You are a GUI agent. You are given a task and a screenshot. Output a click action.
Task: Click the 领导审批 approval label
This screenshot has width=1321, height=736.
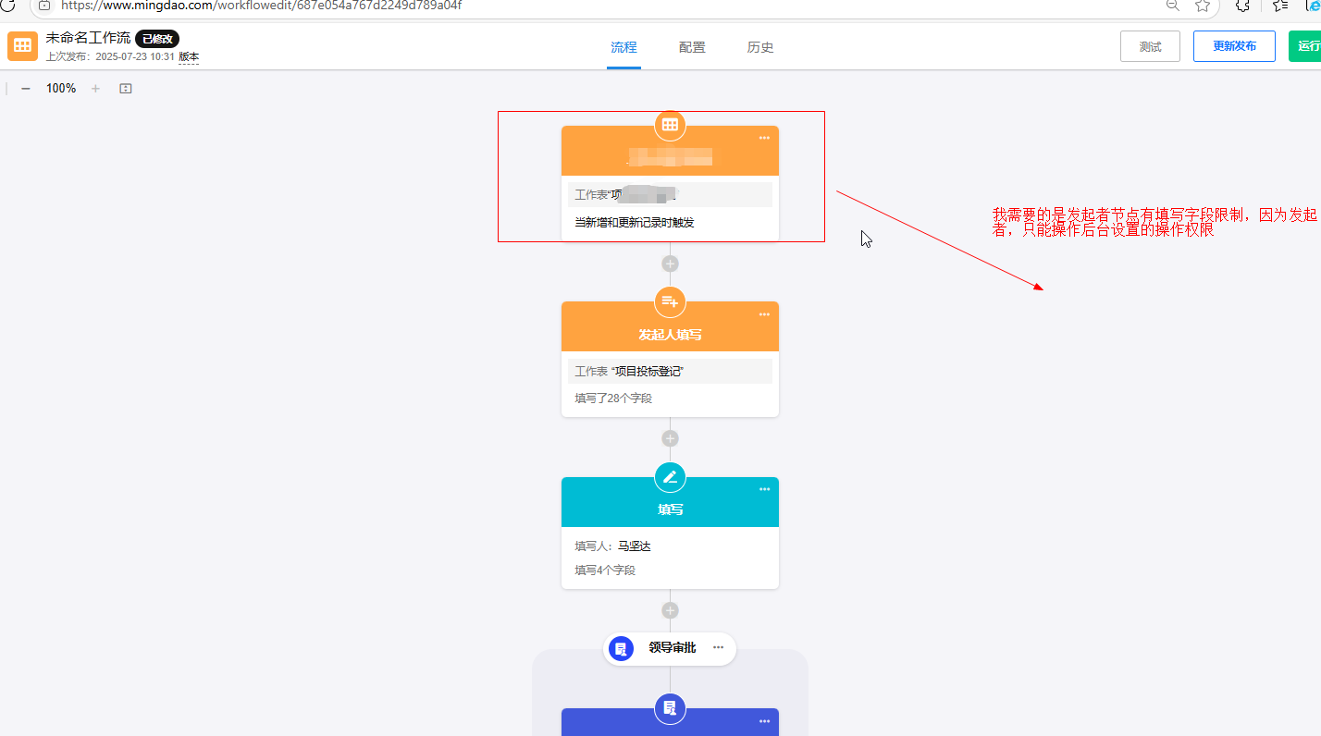tap(672, 648)
